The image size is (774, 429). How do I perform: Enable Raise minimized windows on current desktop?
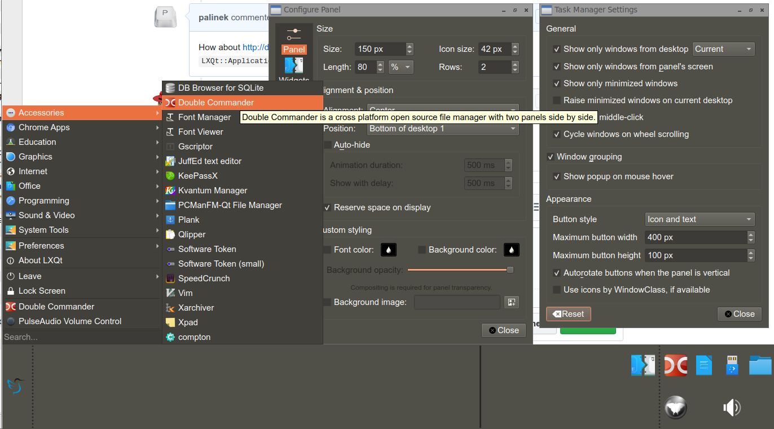557,100
